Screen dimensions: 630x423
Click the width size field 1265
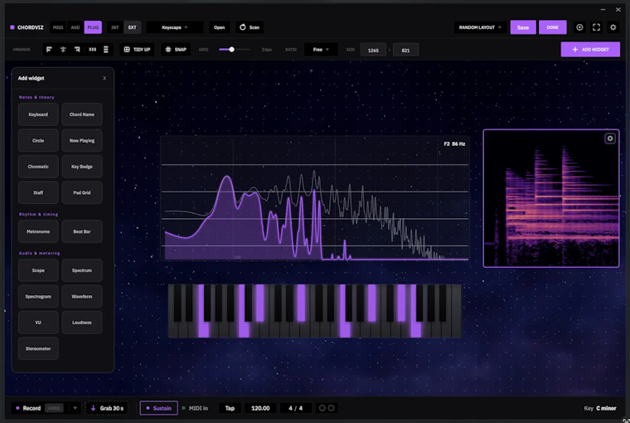coord(373,50)
